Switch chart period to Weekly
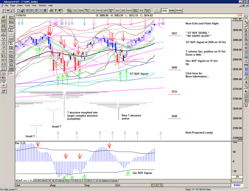249x191 pixels. click(171, 11)
